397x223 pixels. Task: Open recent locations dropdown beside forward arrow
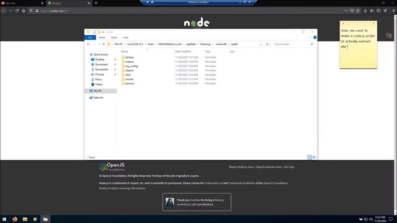[99, 44]
